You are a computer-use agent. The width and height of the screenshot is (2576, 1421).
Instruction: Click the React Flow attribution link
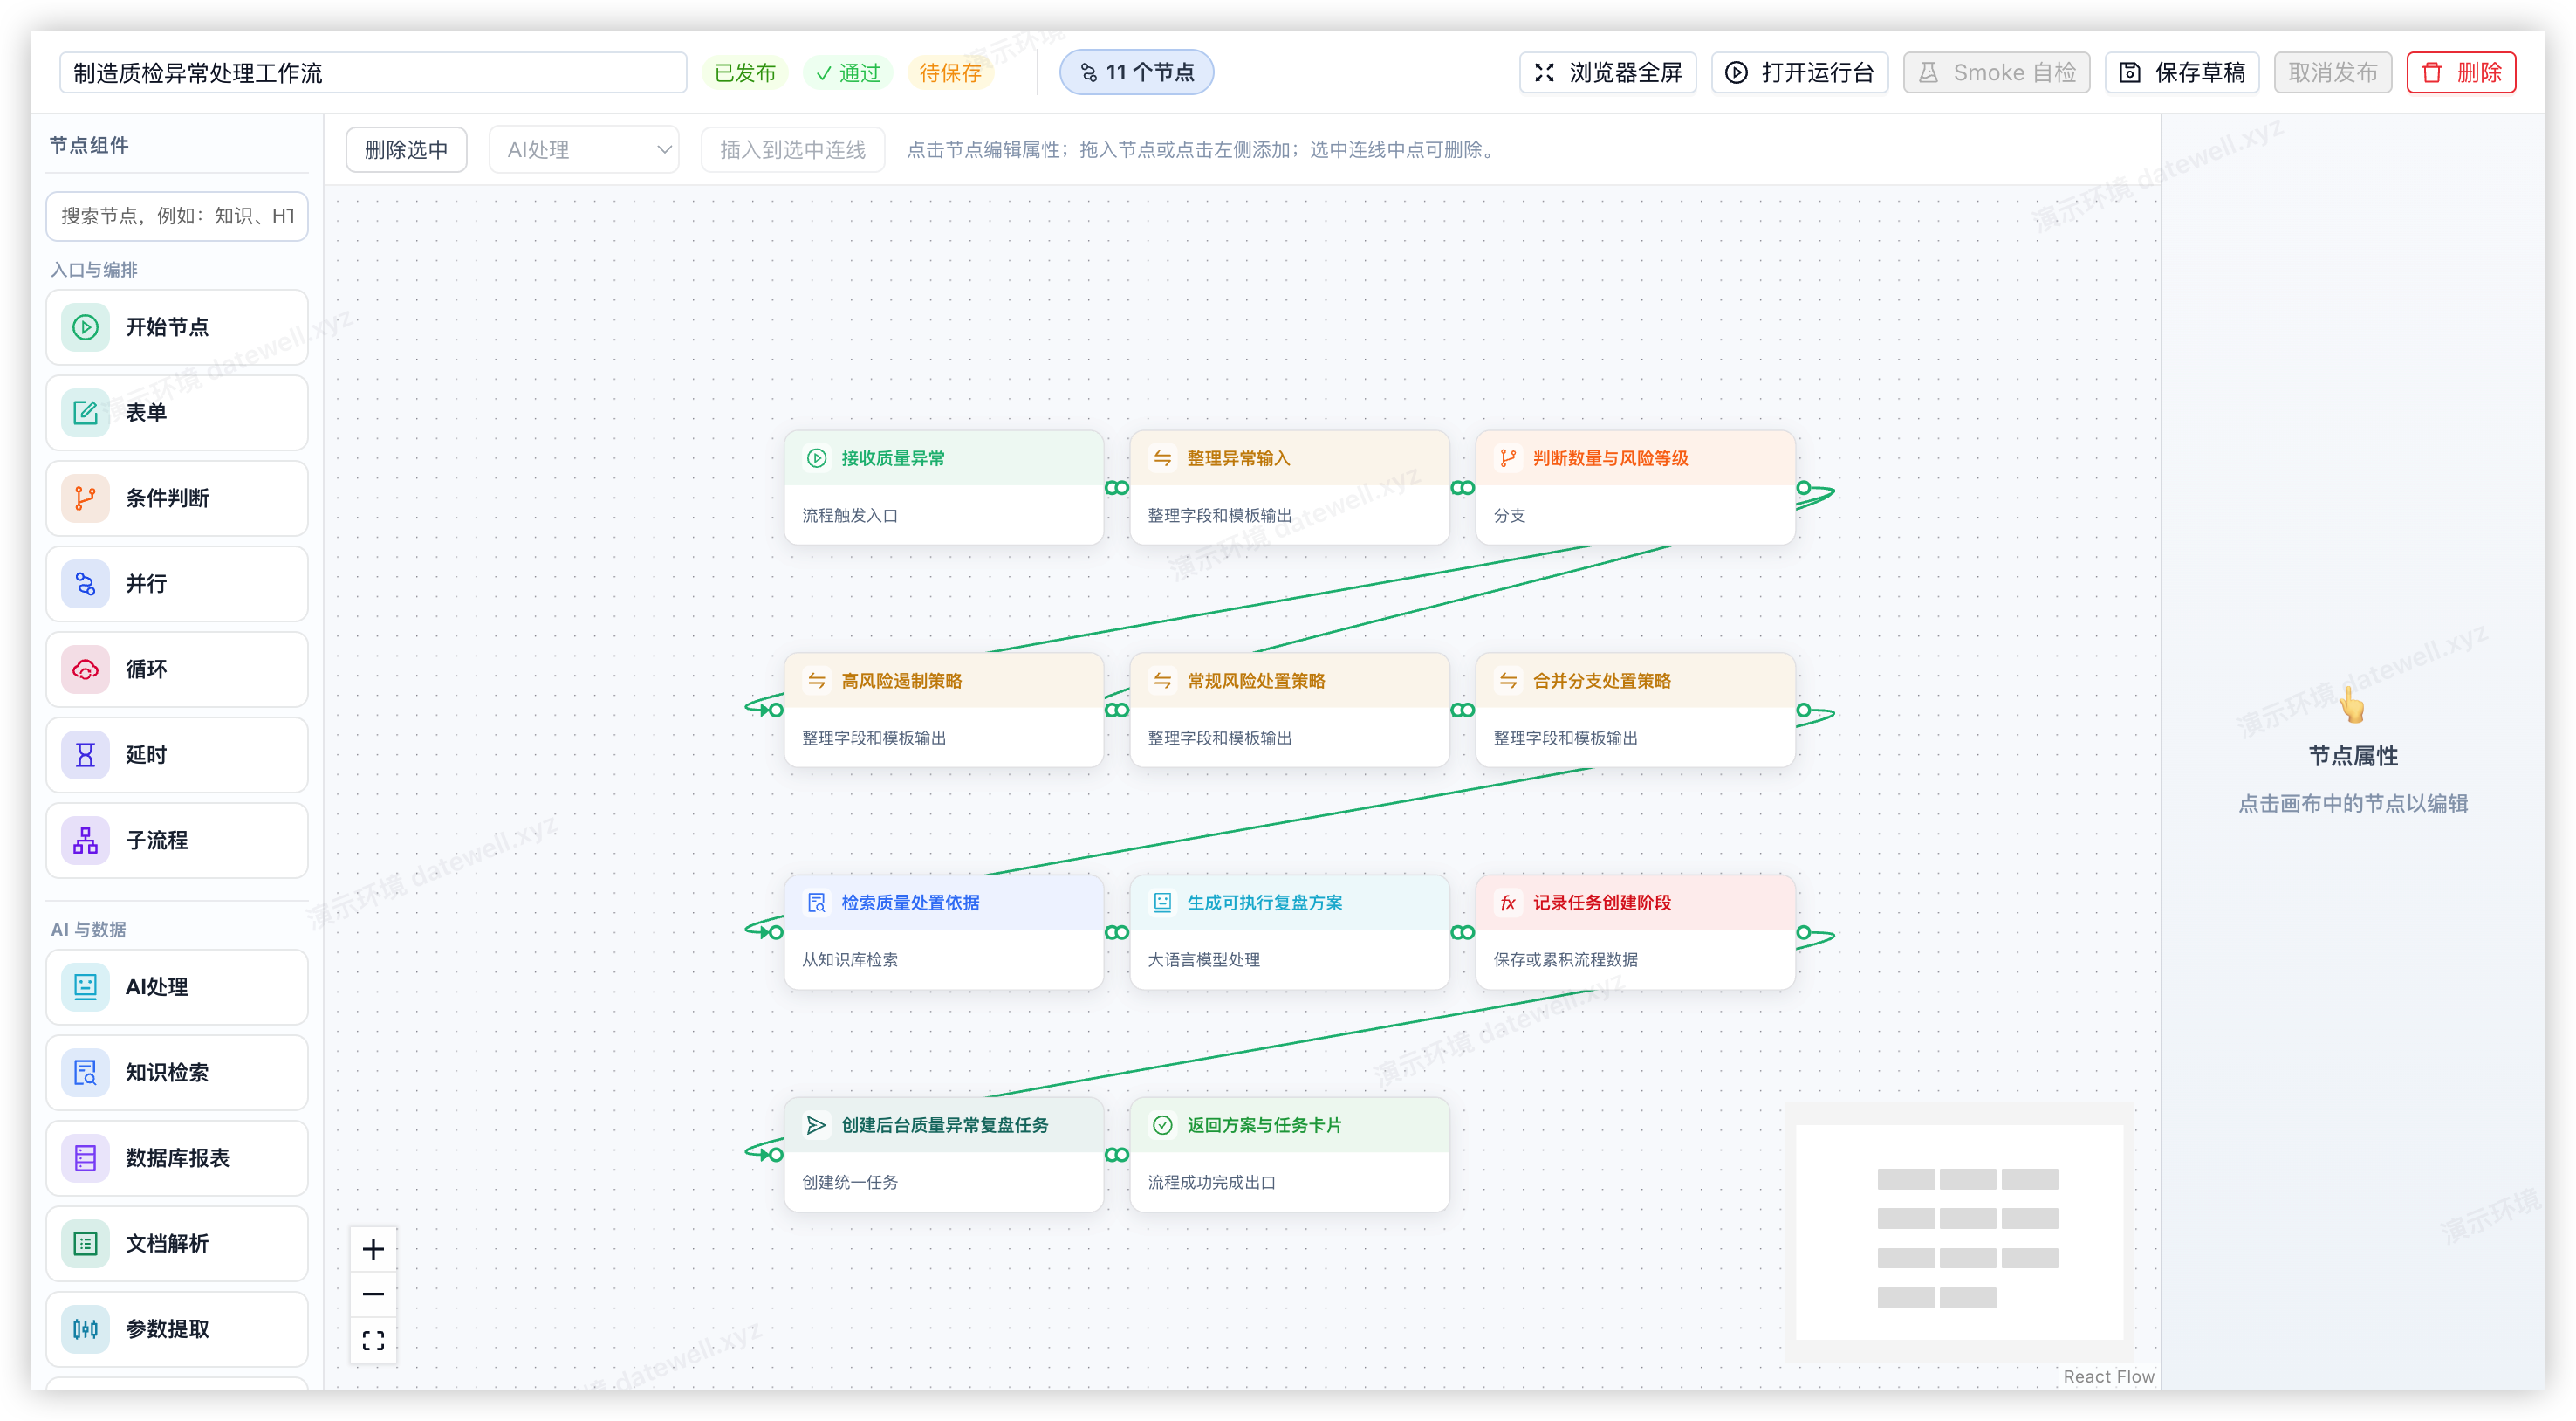coord(2109,1376)
